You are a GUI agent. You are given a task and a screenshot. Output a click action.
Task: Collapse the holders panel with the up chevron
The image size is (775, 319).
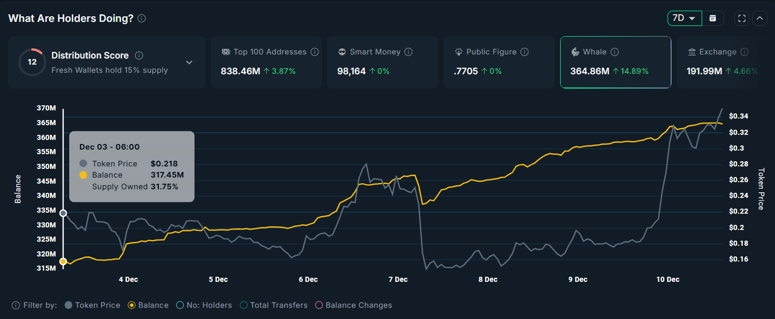click(759, 18)
